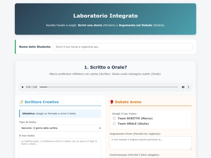Click the 0:00 / 2:08 time display

click(31, 87)
